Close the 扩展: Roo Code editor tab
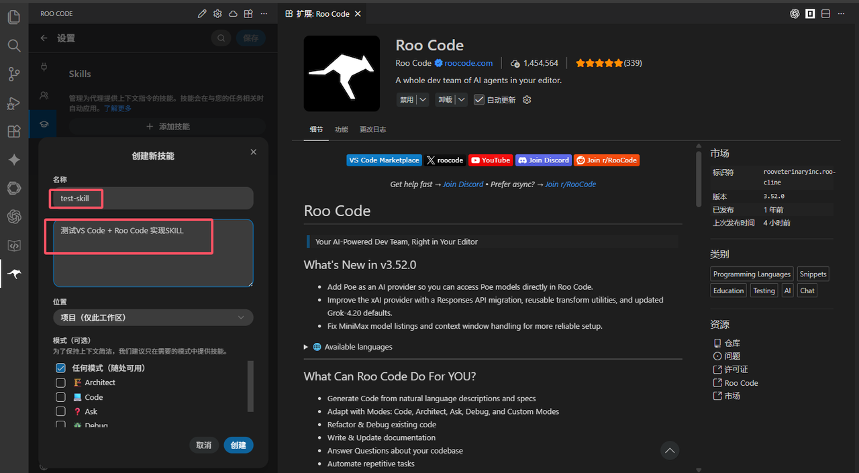Screen dimensions: 859x473 click(358, 13)
